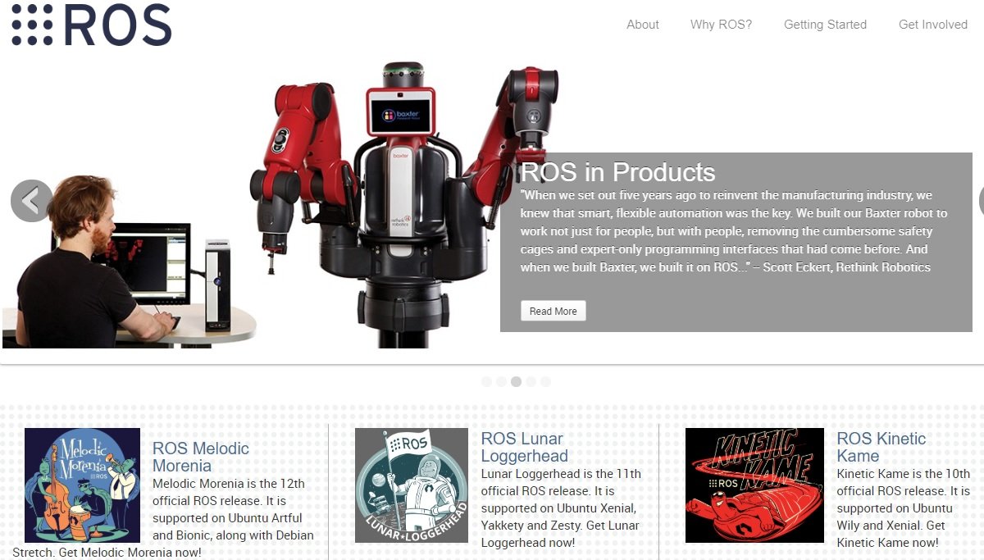
Task: Click the ROS in Products slide title
Action: (618, 172)
